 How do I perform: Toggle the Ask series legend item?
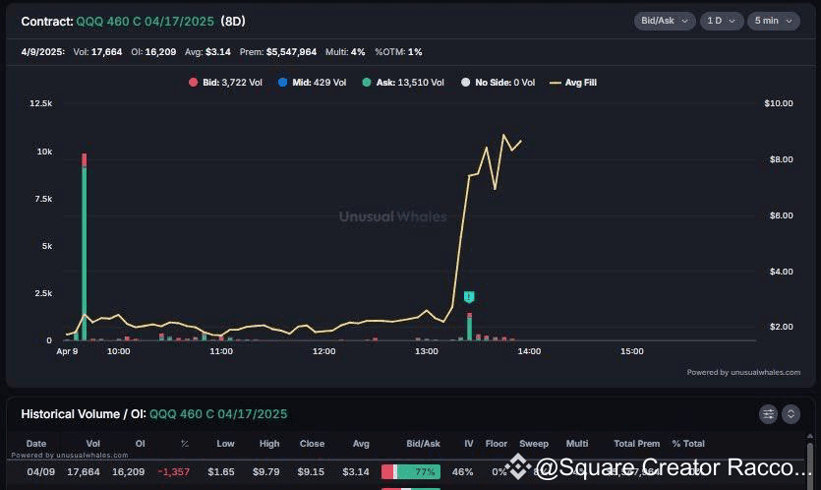(403, 83)
